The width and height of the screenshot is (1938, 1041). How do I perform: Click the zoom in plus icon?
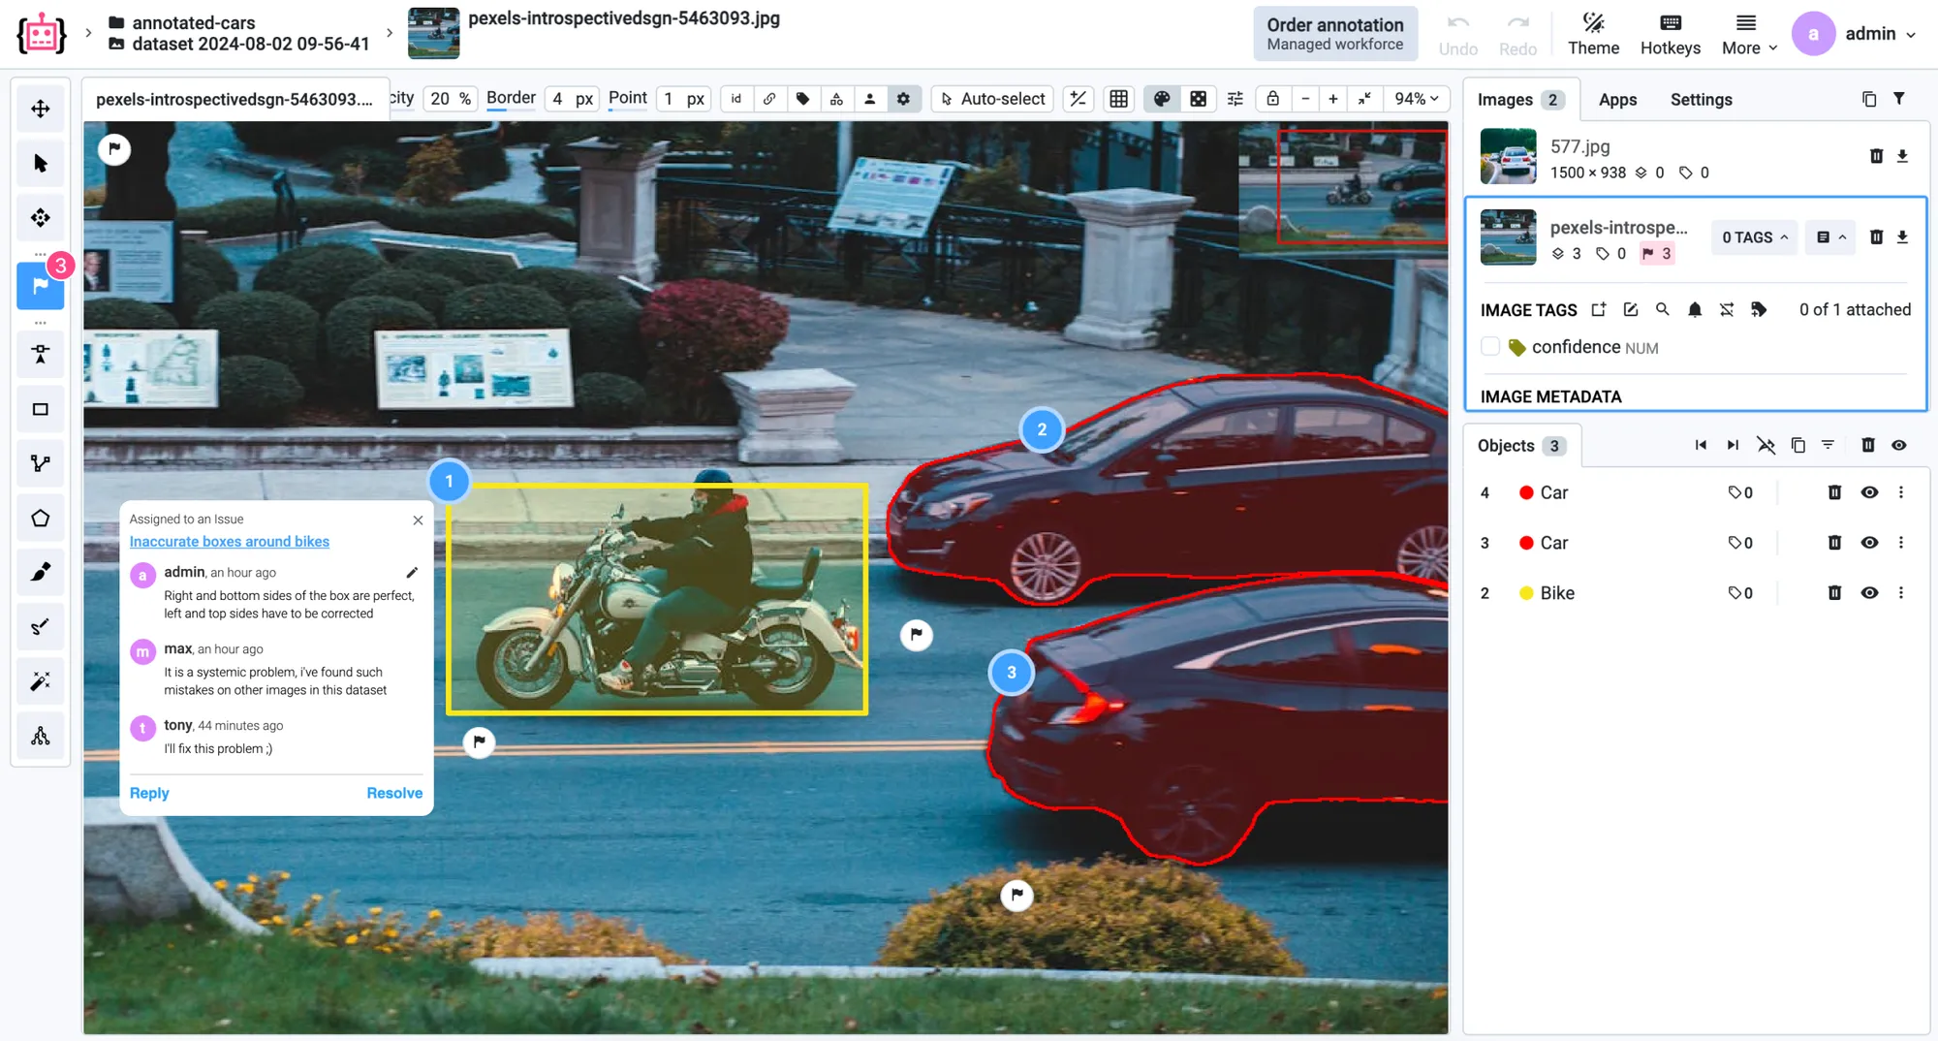(x=1333, y=99)
